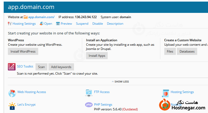Start SEO Toolkit Scan
The height and width of the screenshot is (113, 208).
pyautogui.click(x=41, y=67)
